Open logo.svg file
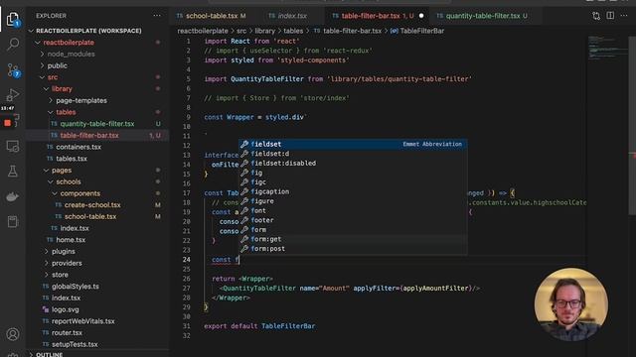The image size is (636, 357). [65, 309]
